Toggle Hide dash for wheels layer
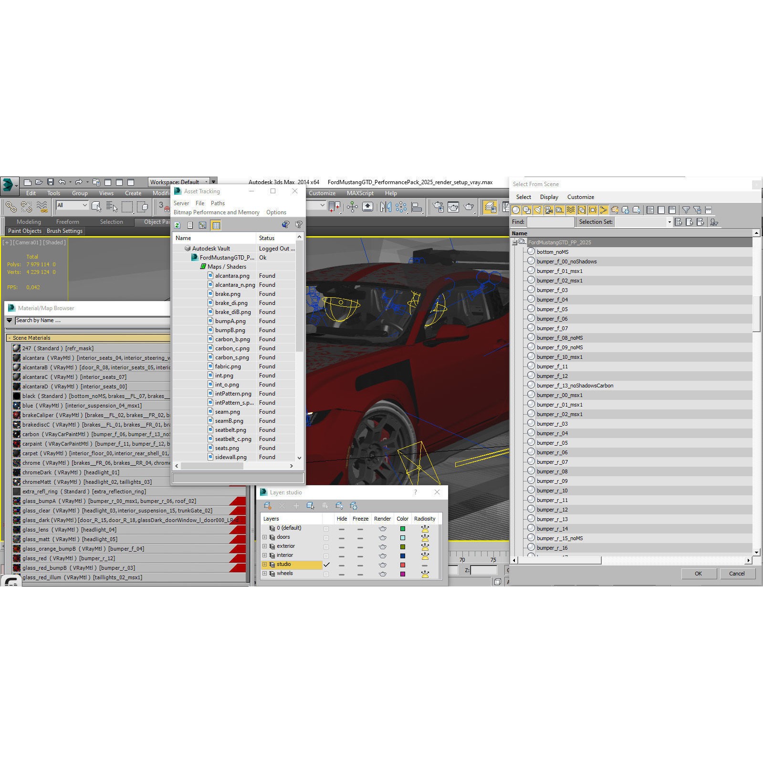Viewport: 763px width, 763px height. point(342,574)
